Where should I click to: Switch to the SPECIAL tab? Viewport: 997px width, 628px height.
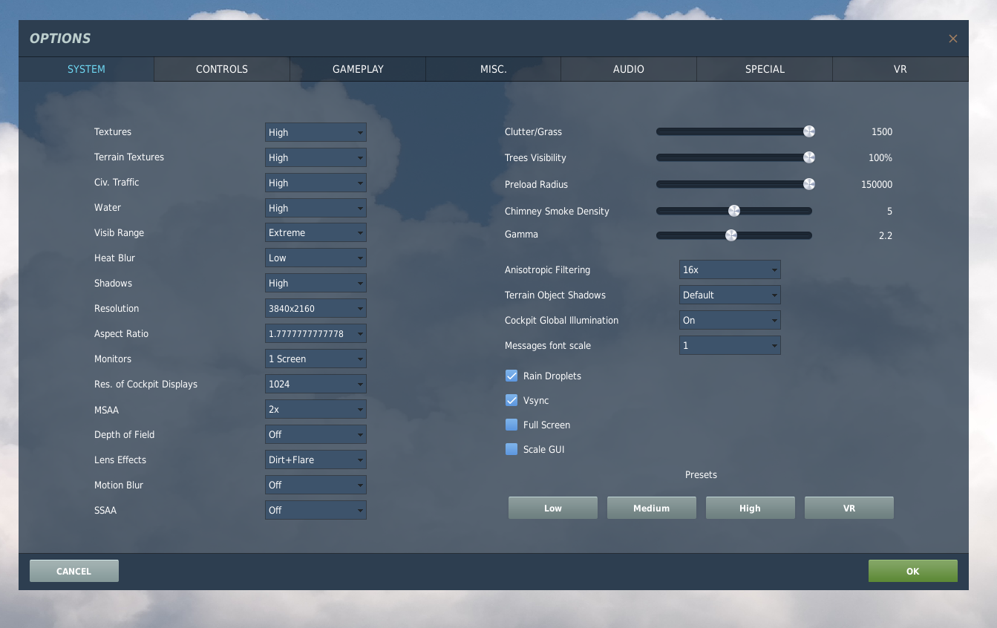[765, 69]
